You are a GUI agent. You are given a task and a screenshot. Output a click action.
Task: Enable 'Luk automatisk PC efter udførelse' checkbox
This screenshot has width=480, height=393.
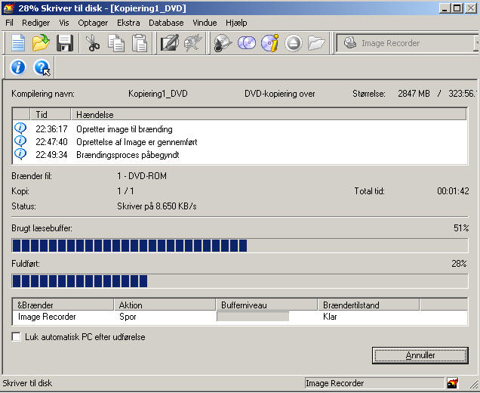point(16,336)
